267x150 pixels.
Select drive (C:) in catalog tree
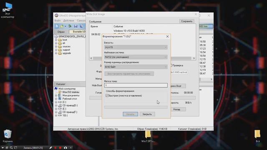coord(64,102)
